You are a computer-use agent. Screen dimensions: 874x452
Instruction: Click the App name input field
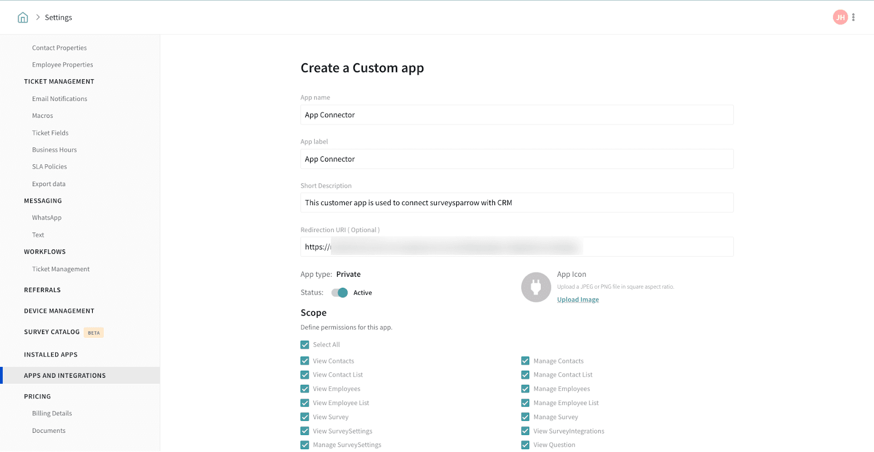pyautogui.click(x=516, y=115)
